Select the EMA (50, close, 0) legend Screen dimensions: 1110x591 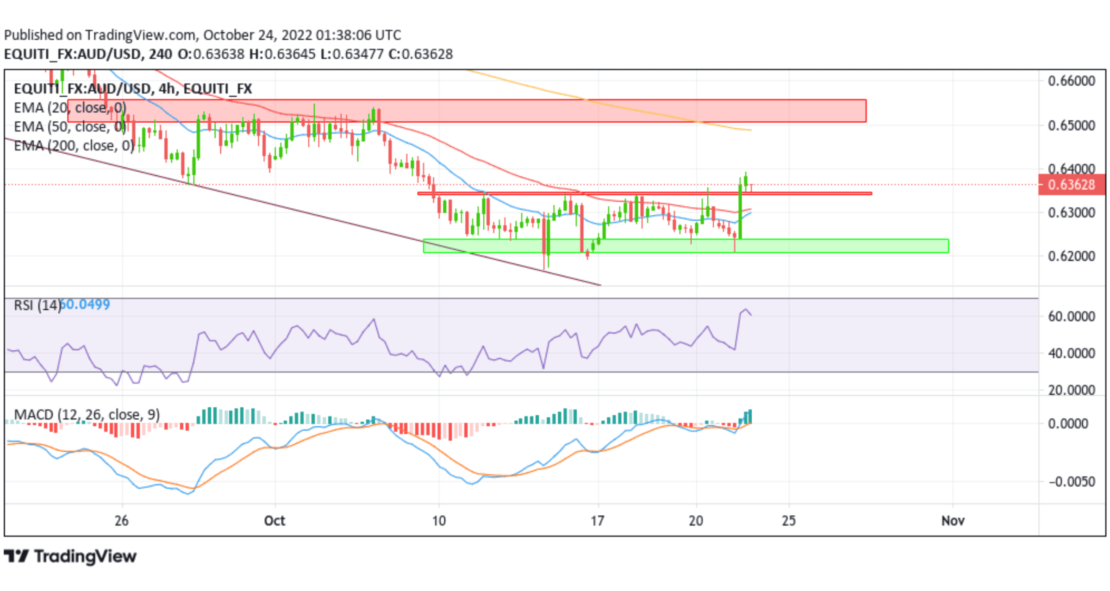tap(70, 127)
